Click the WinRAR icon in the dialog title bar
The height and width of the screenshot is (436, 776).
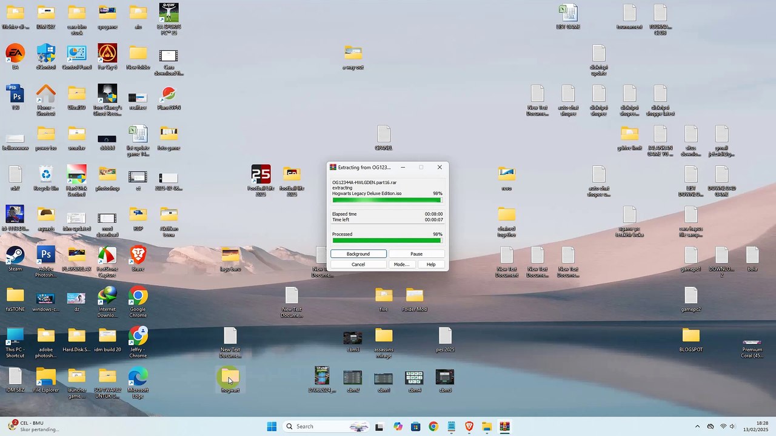[333, 167]
